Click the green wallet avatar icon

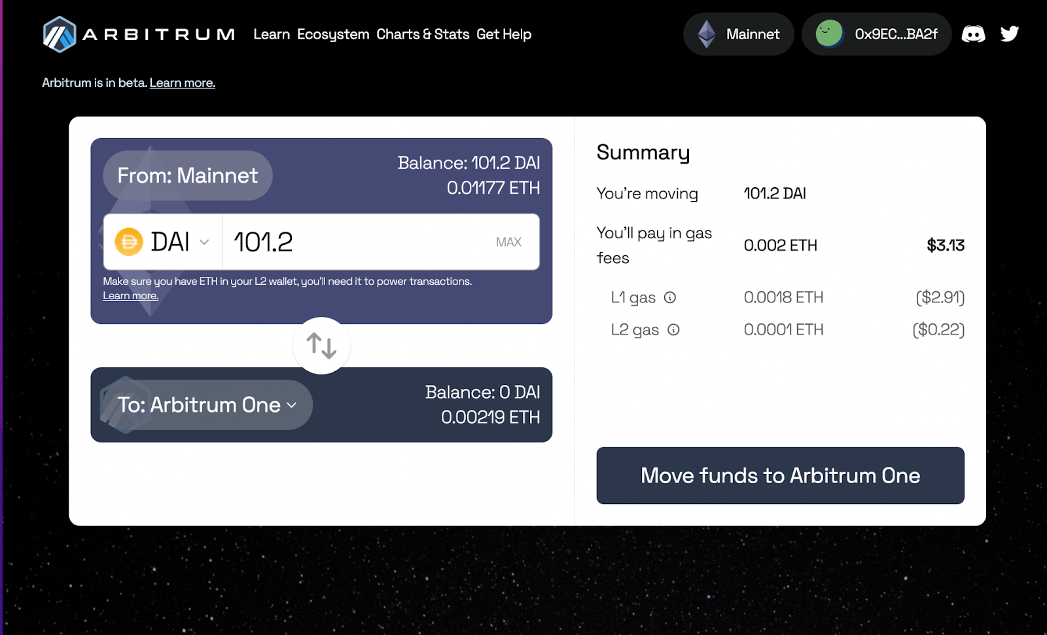tap(829, 33)
